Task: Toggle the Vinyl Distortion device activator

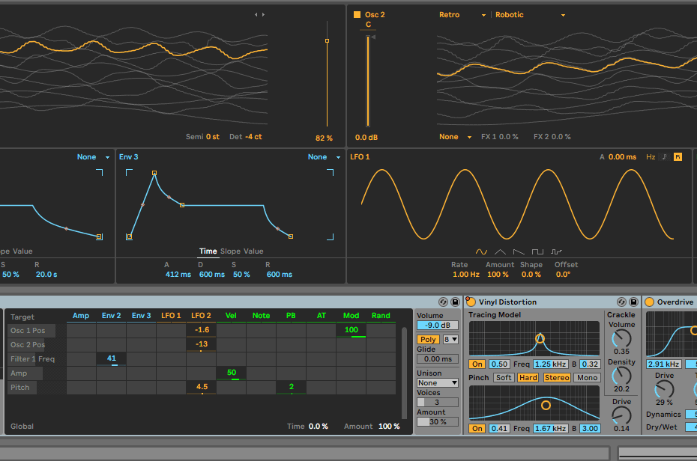Action: 471,302
